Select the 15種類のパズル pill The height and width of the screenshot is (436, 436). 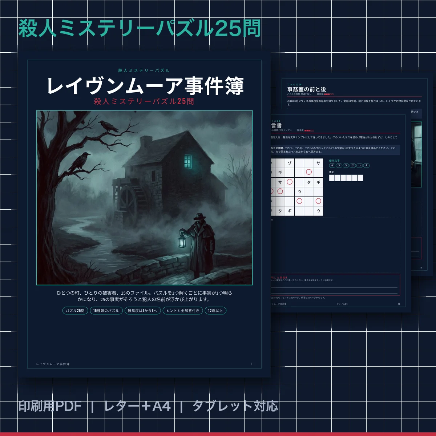(x=106, y=311)
